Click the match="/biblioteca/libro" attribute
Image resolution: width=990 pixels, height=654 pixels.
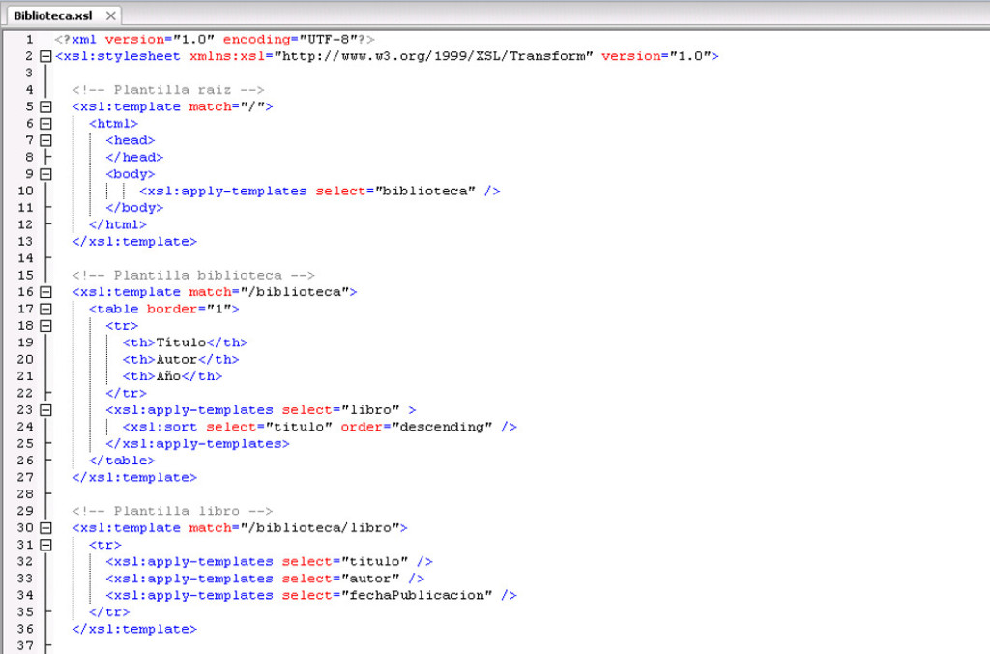pos(294,527)
